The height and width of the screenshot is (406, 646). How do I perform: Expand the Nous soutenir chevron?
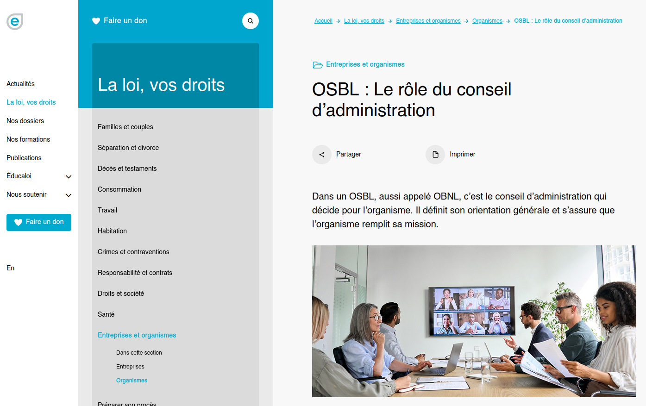(x=69, y=195)
